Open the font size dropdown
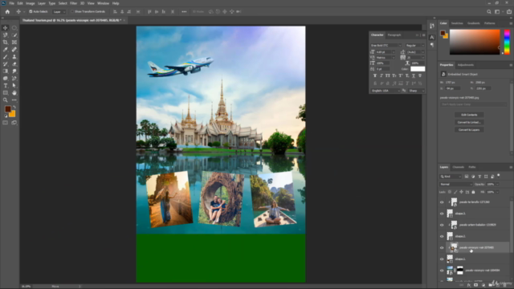The height and width of the screenshot is (289, 514). (385, 51)
